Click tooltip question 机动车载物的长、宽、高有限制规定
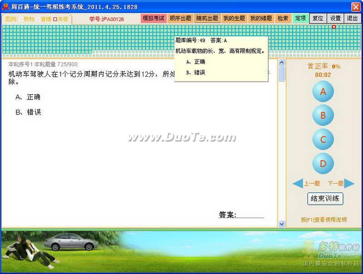 (x=220, y=51)
